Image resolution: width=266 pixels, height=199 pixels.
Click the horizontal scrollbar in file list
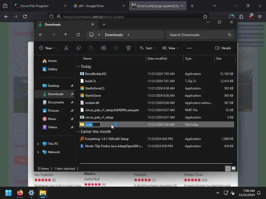156,164
